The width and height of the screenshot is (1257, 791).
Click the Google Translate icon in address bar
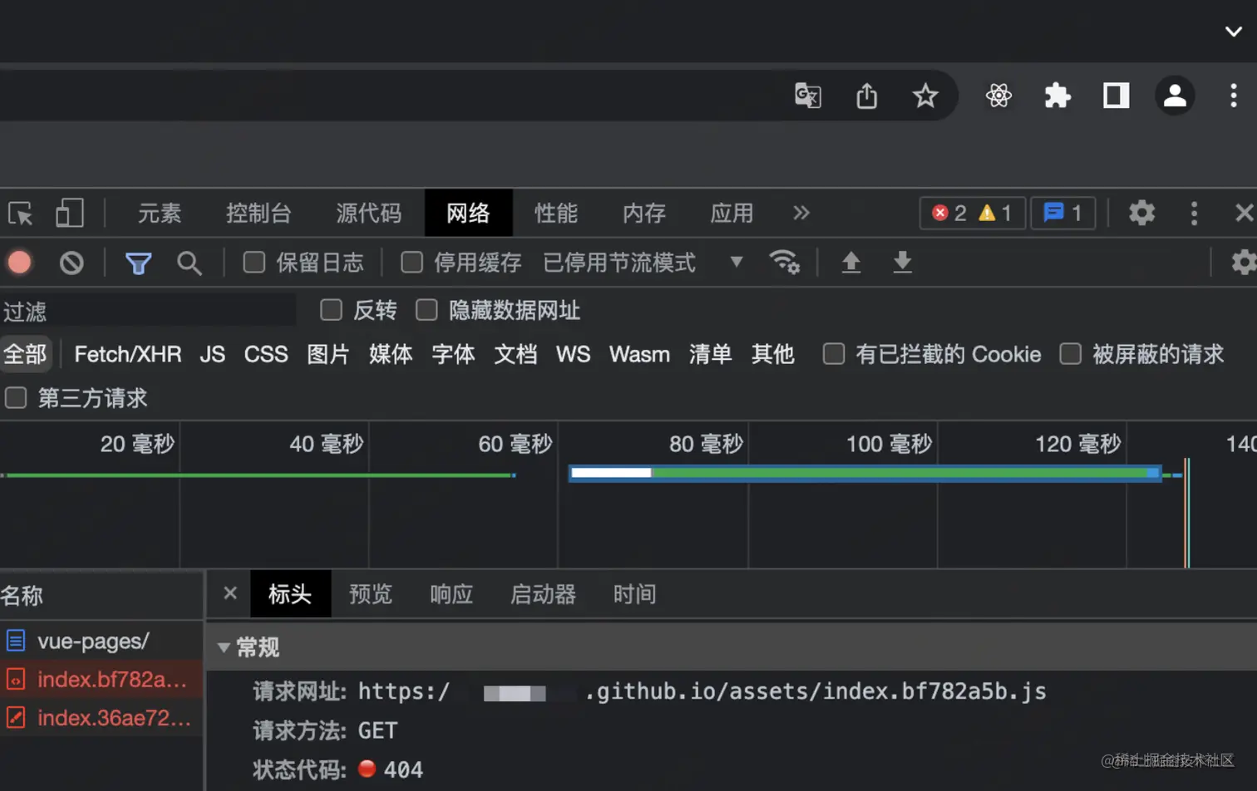click(807, 96)
